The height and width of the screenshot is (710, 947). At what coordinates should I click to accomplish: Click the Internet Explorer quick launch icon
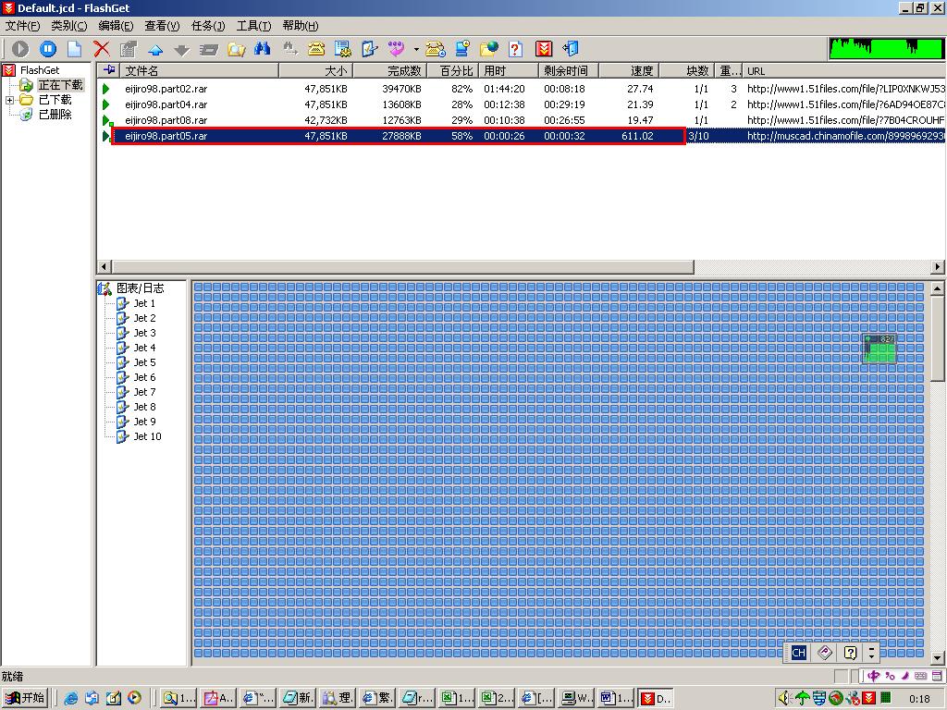(x=70, y=699)
